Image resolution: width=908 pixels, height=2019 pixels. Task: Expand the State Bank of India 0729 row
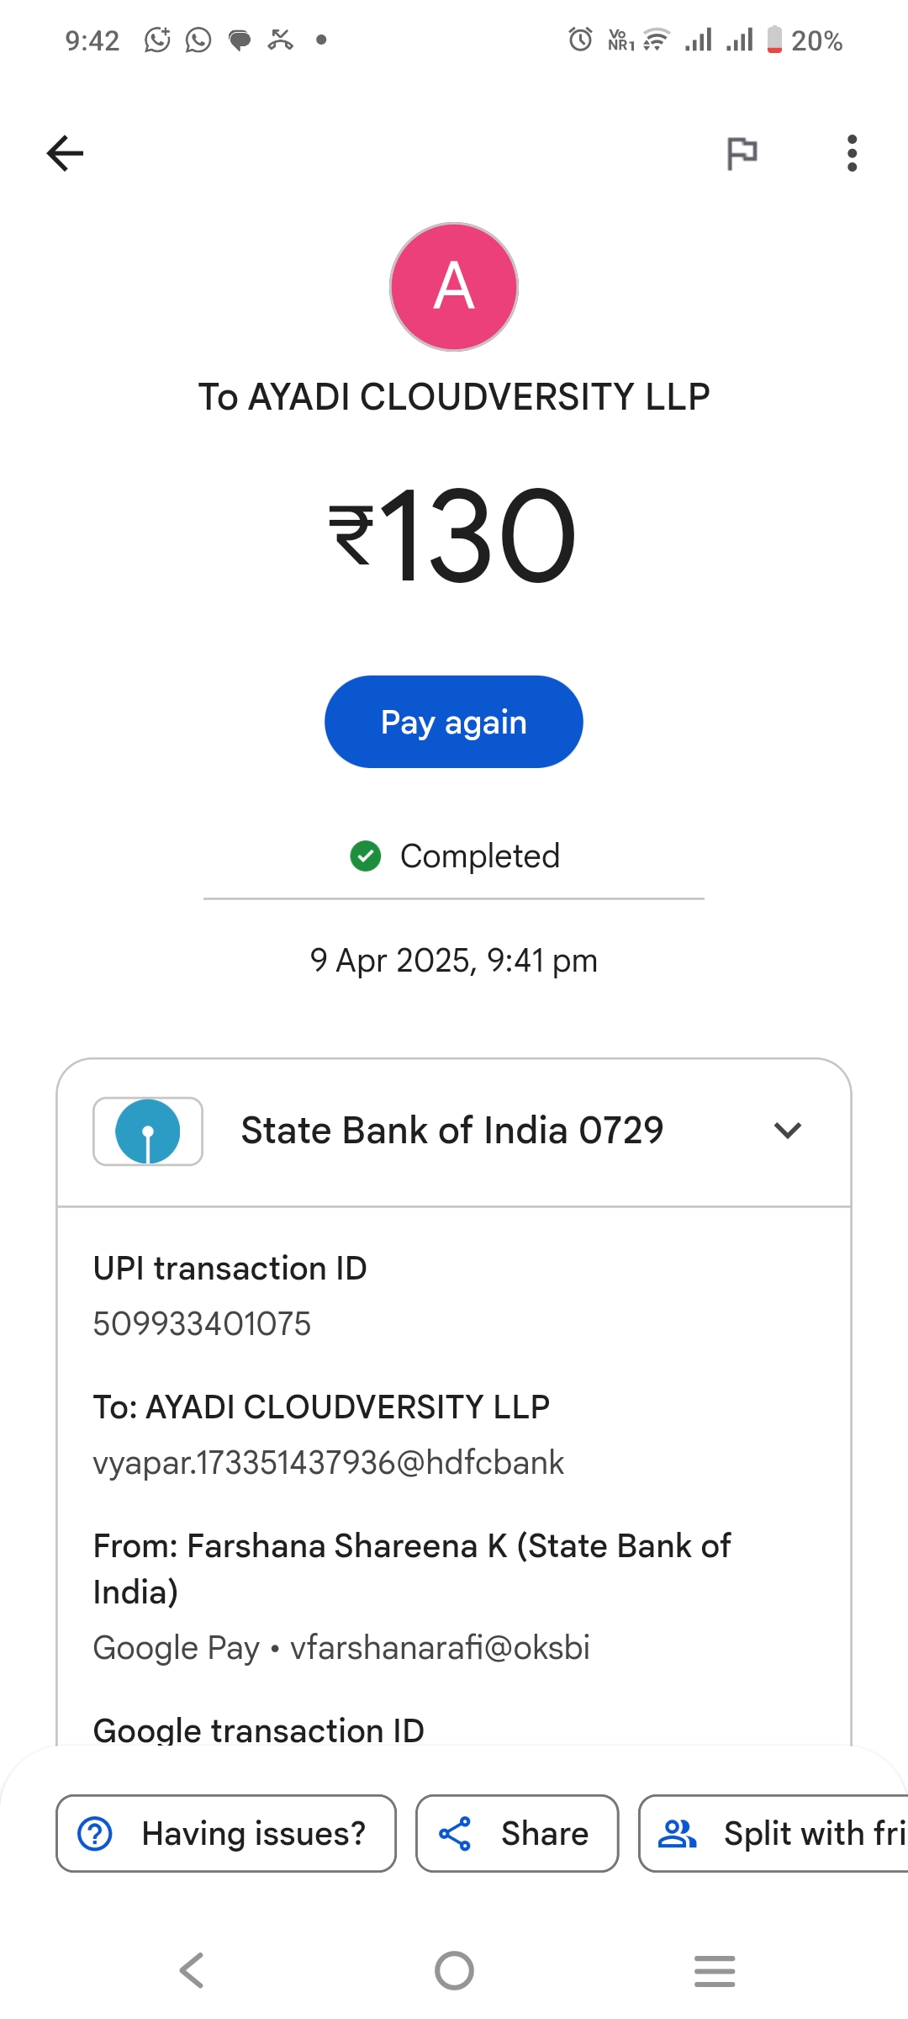click(x=452, y=1131)
